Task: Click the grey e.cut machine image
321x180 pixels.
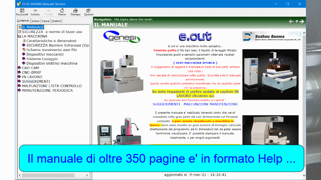Action: point(122,74)
